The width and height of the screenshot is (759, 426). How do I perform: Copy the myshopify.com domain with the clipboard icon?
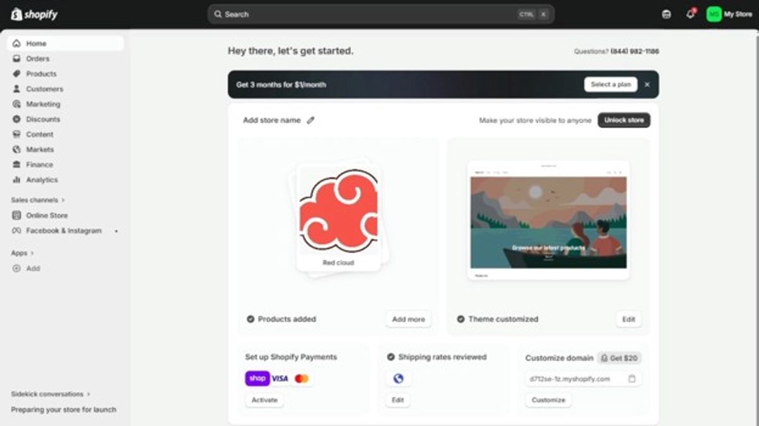(632, 379)
